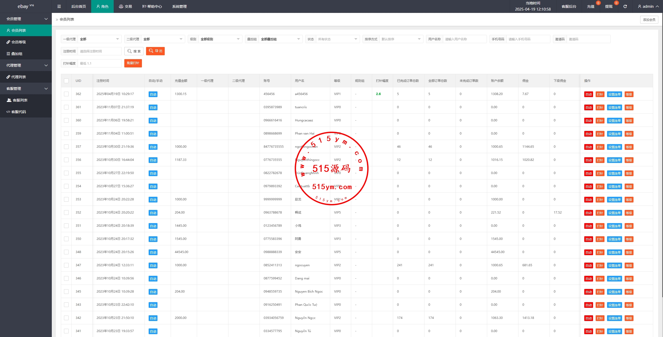Screen dimensions: 663x337
Task: Click the hamburger menu collapse icon
Action: pyautogui.click(x=59, y=6)
